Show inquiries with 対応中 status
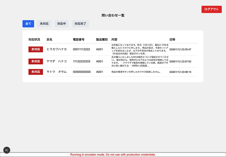The width and height of the screenshot is (226, 157). (x=61, y=24)
